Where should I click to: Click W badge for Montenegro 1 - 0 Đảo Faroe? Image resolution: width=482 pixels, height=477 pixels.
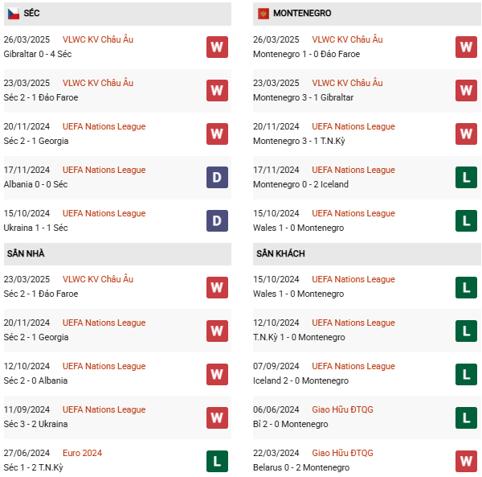tap(466, 47)
